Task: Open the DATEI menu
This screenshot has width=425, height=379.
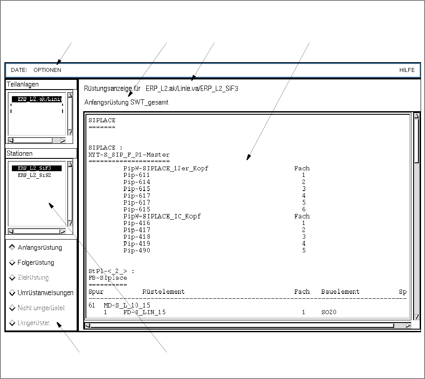Action: (x=18, y=70)
